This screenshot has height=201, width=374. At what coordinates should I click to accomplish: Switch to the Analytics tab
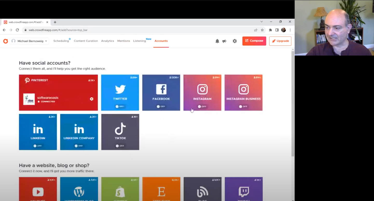tap(107, 41)
